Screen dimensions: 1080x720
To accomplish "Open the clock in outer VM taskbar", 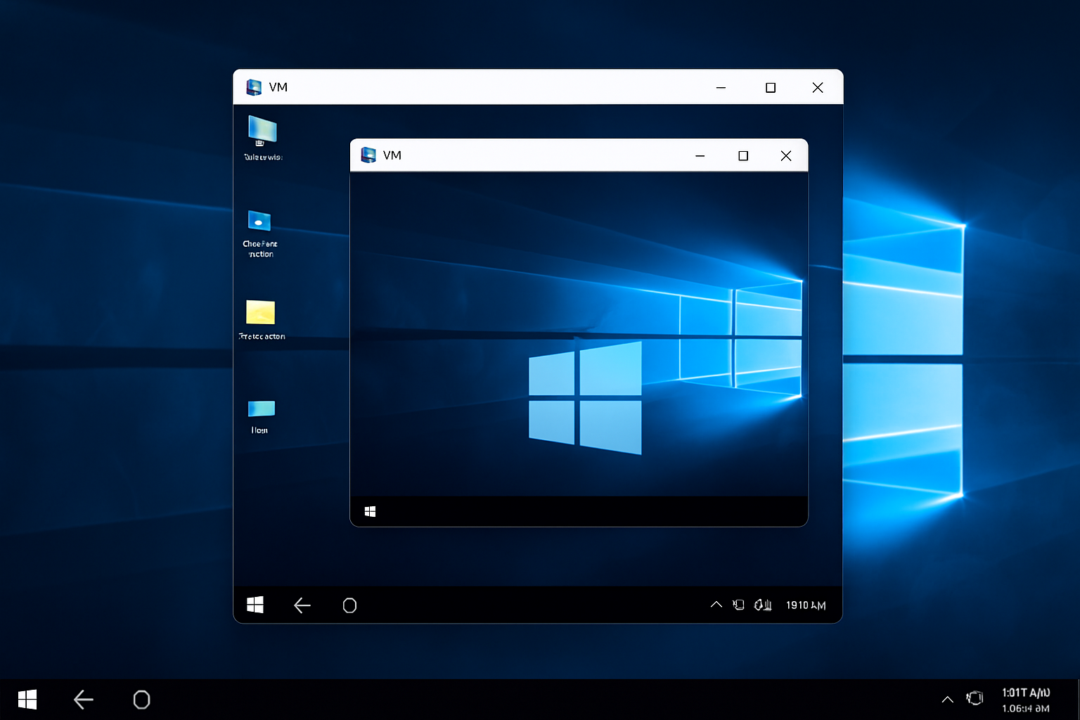I will point(806,605).
